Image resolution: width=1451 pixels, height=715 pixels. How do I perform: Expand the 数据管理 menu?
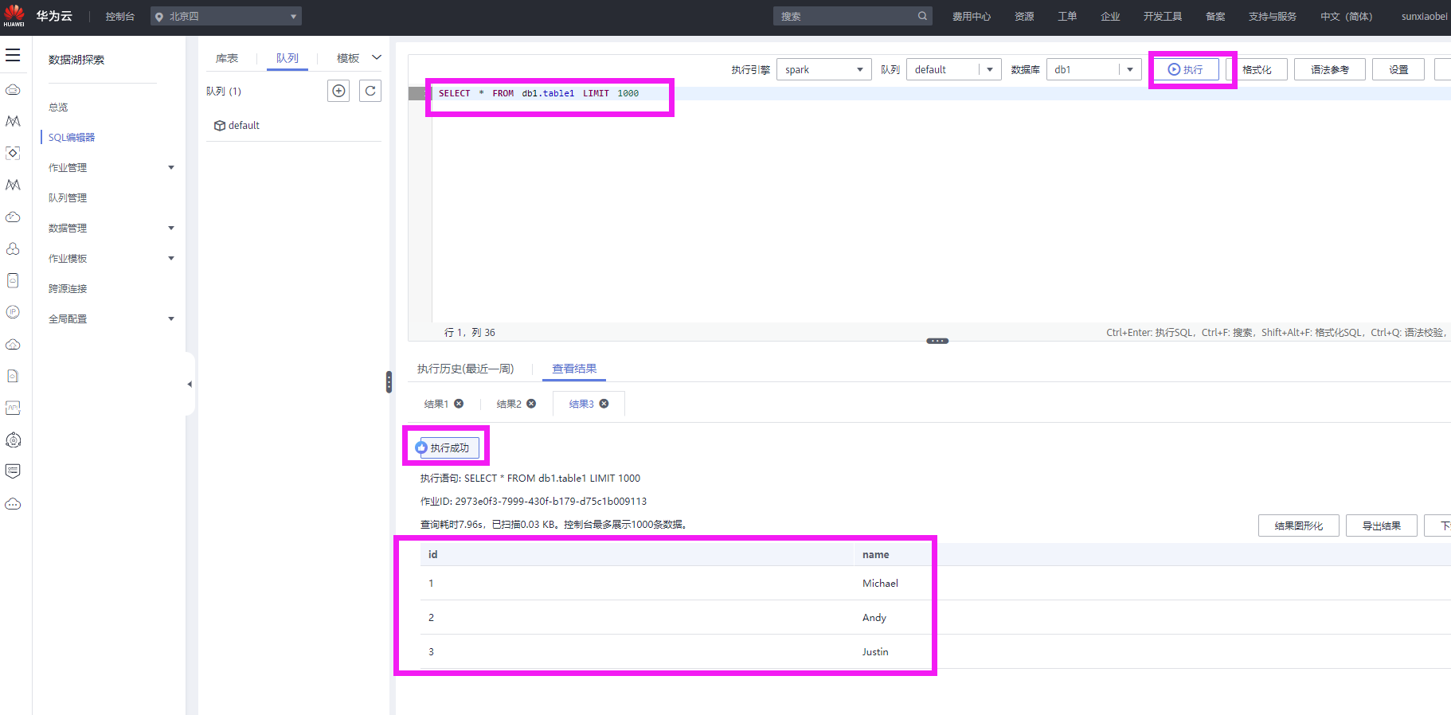click(171, 229)
